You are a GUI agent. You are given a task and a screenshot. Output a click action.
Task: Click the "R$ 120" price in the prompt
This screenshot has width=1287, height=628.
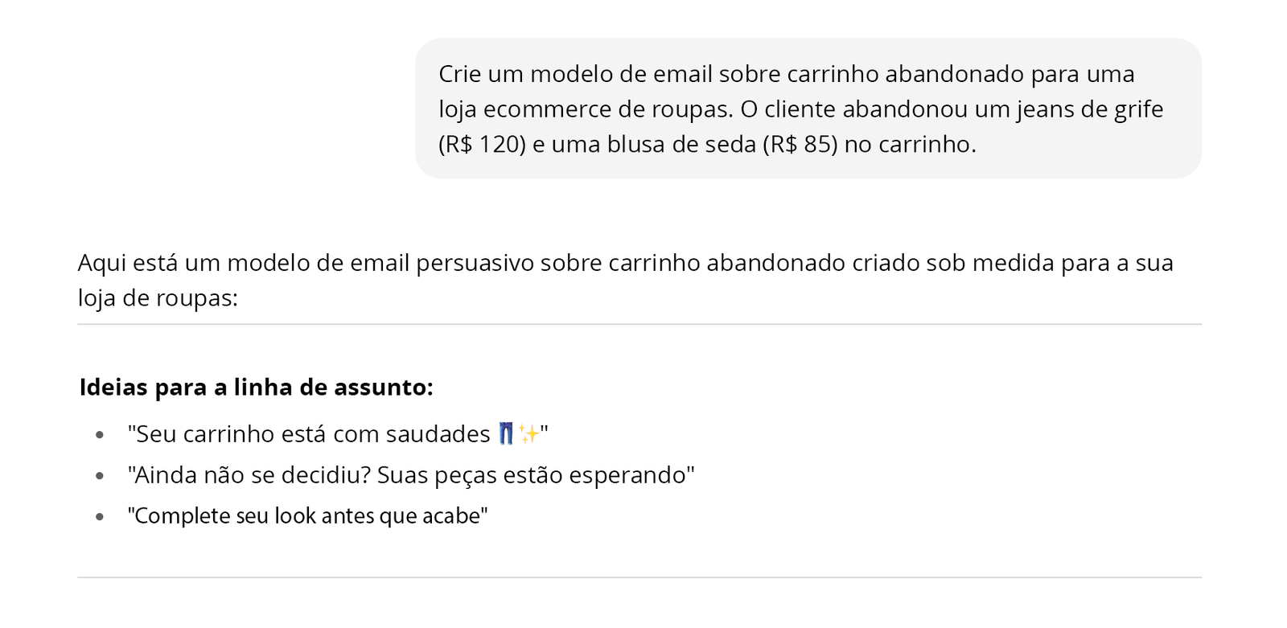click(x=483, y=145)
